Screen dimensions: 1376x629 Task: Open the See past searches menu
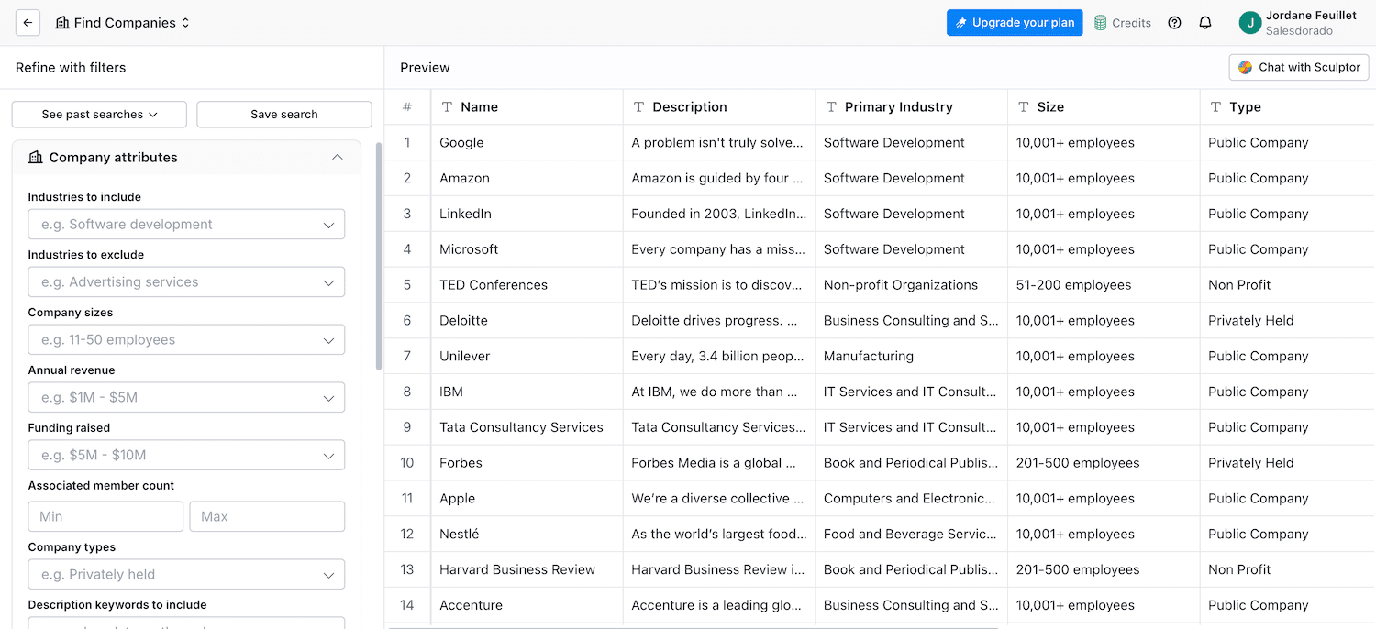coord(99,115)
